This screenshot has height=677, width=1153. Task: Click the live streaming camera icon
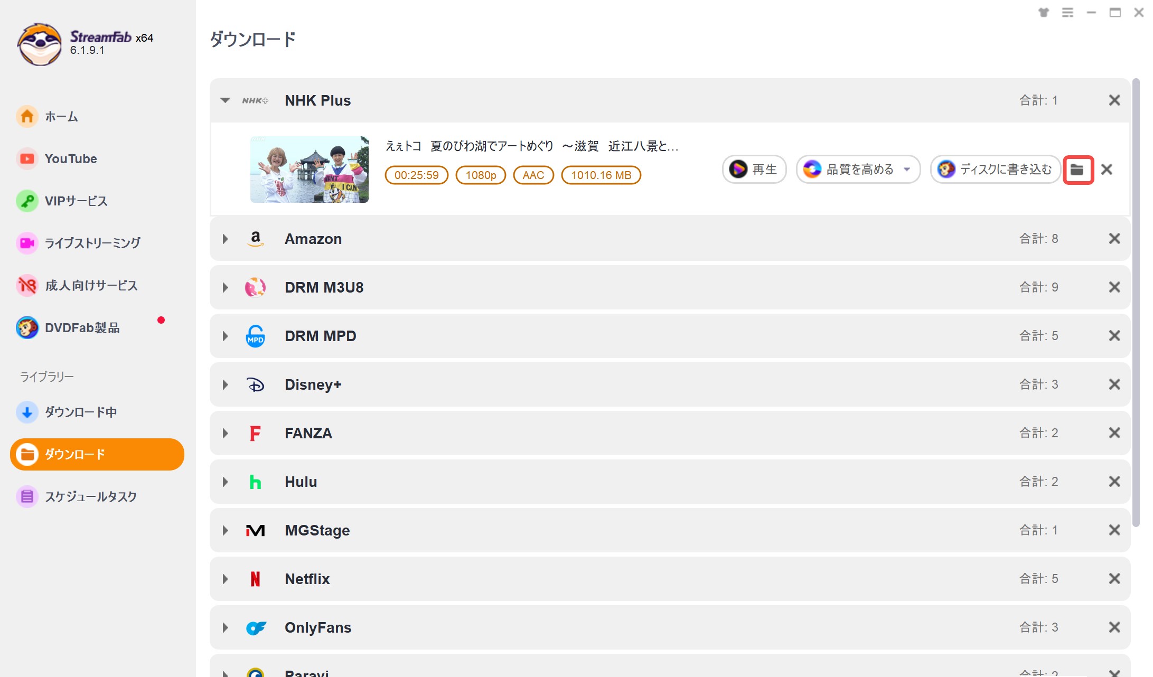pos(27,243)
